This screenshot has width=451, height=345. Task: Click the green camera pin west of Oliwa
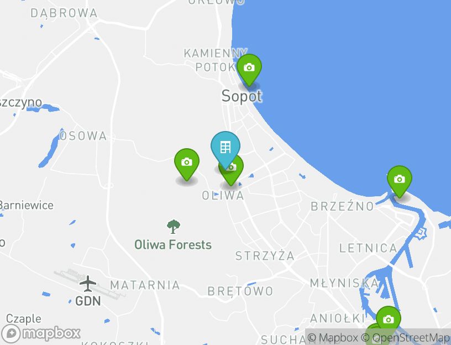click(187, 163)
